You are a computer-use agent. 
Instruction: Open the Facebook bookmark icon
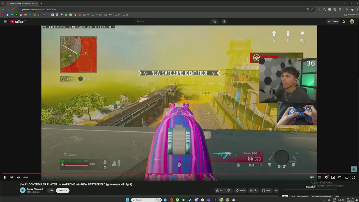pos(7,15)
